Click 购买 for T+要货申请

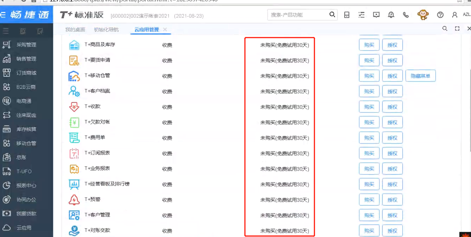369,61
